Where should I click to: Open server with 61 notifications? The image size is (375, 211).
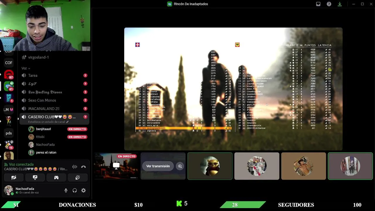[x=9, y=86]
